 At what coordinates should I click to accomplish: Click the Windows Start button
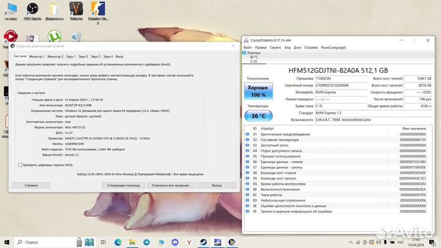click(6, 242)
